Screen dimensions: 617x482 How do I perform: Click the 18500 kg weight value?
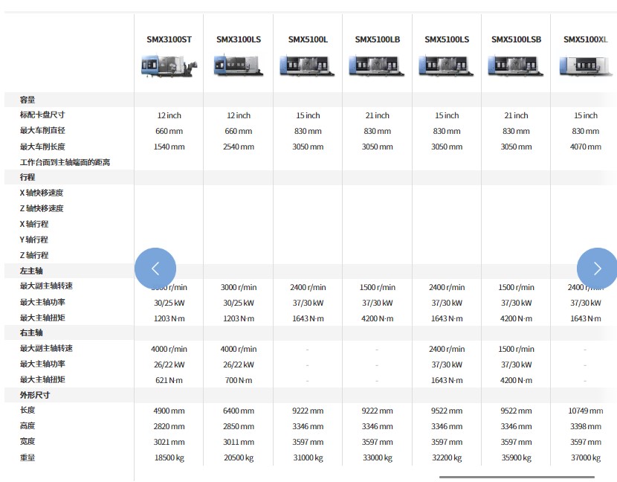pos(169,458)
